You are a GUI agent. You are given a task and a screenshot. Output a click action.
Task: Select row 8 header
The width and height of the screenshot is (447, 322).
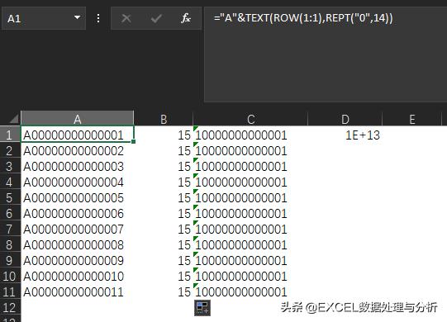[x=10, y=244]
